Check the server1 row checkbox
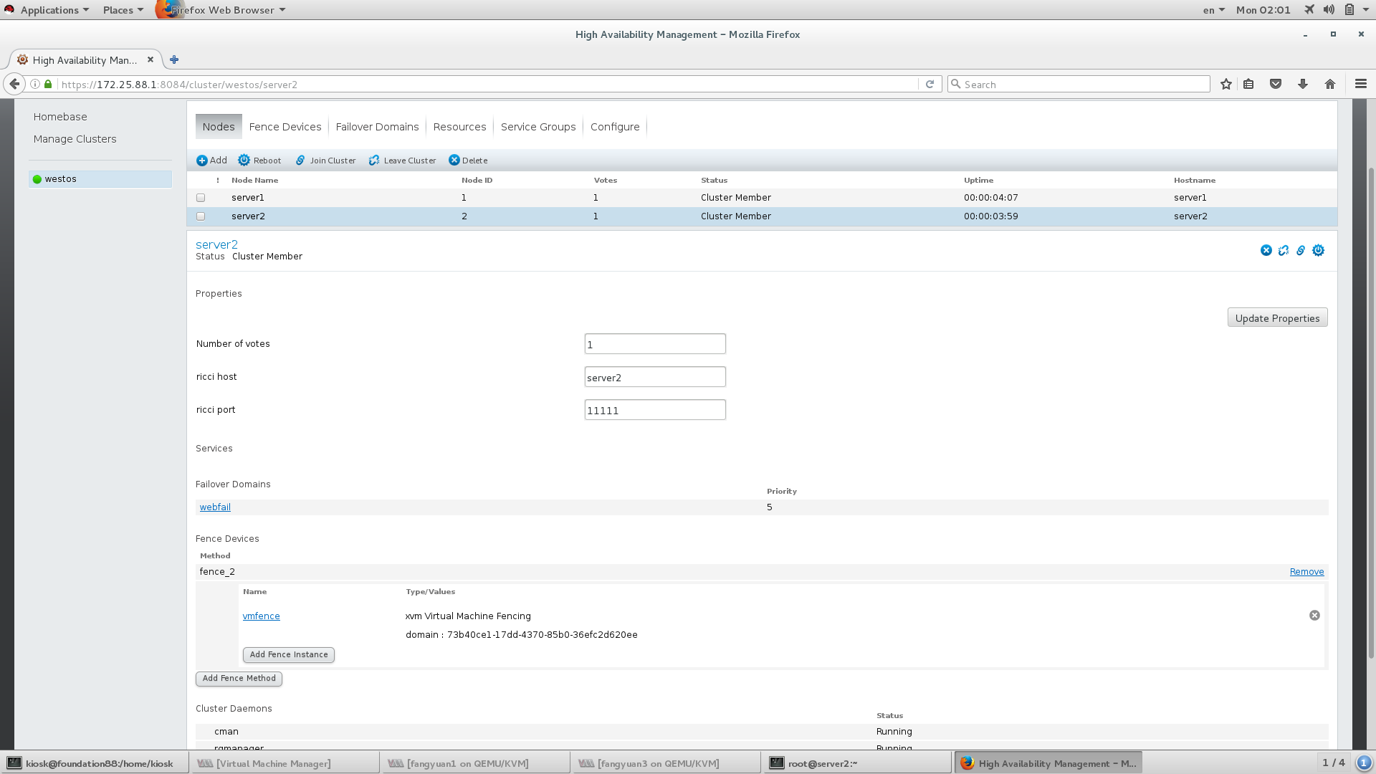This screenshot has height=774, width=1376. coord(201,198)
